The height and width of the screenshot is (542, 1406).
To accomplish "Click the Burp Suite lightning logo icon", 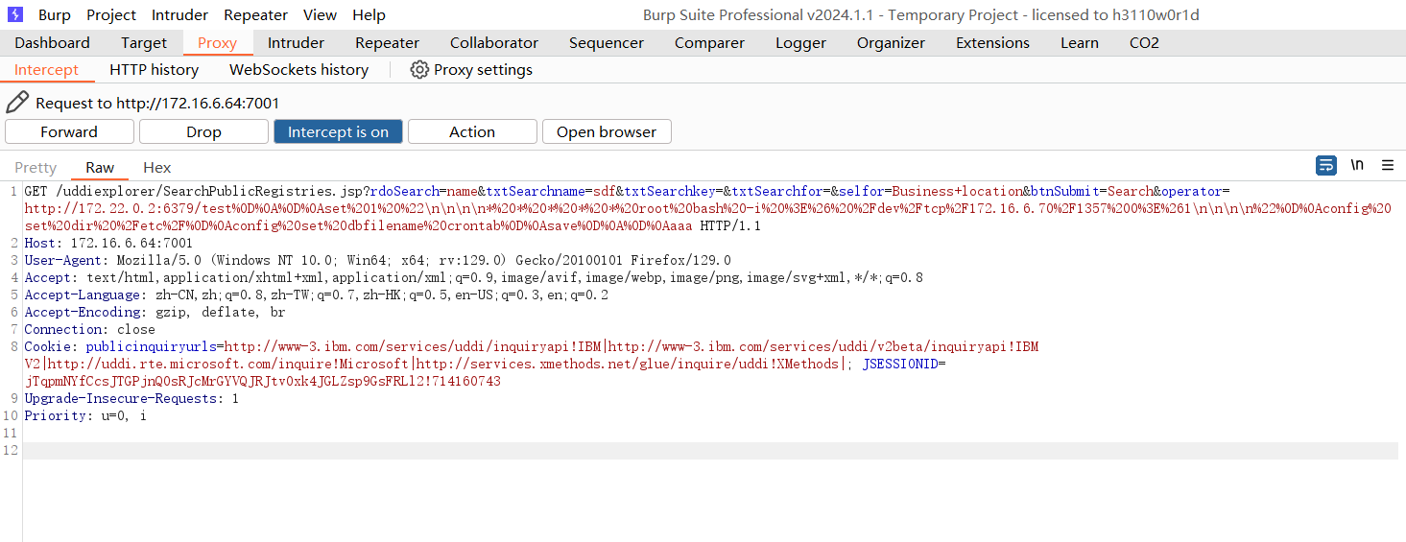I will [15, 14].
